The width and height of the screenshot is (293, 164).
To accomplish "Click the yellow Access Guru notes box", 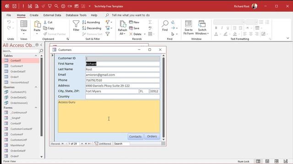I will point(109,116).
